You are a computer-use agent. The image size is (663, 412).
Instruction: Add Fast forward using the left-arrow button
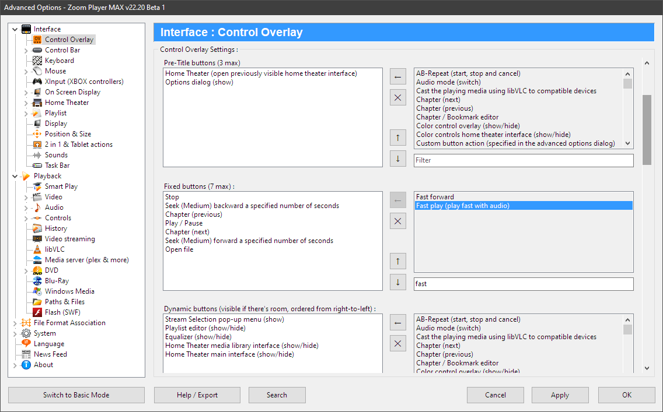click(x=397, y=200)
